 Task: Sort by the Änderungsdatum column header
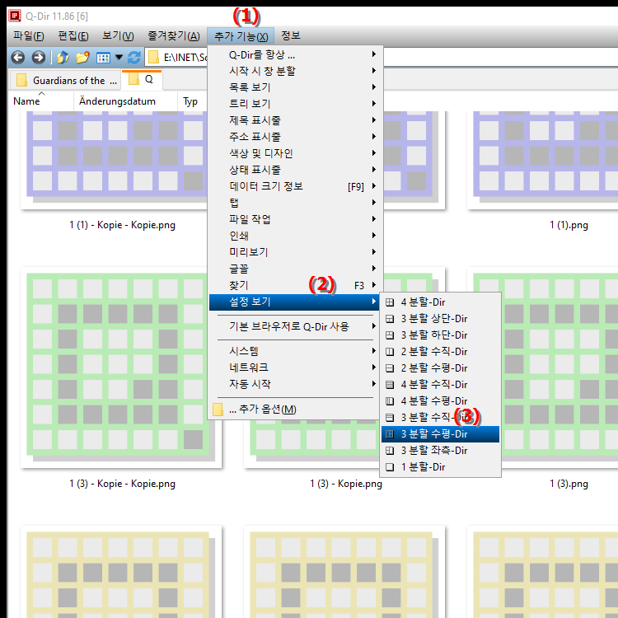tap(118, 101)
